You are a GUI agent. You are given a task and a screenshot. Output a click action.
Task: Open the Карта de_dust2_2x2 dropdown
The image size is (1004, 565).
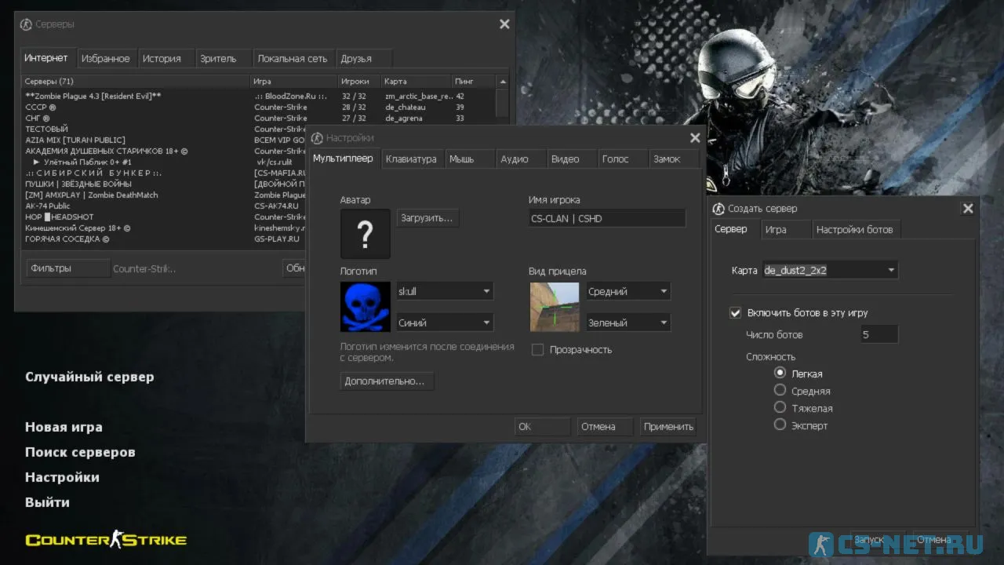point(891,271)
